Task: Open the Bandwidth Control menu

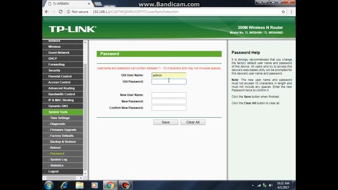Action: coord(62,94)
